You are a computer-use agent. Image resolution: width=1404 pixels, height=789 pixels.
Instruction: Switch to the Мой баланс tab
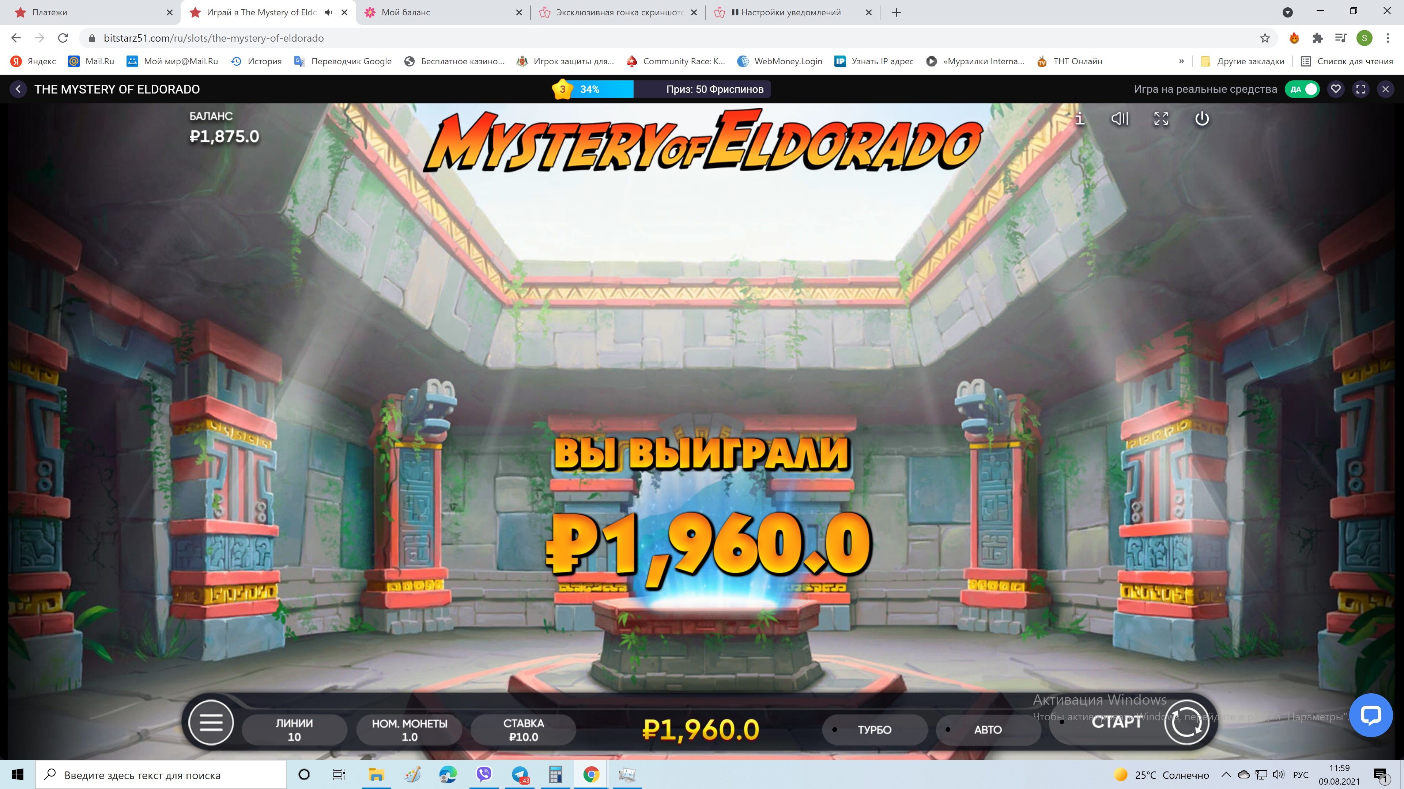tap(405, 12)
